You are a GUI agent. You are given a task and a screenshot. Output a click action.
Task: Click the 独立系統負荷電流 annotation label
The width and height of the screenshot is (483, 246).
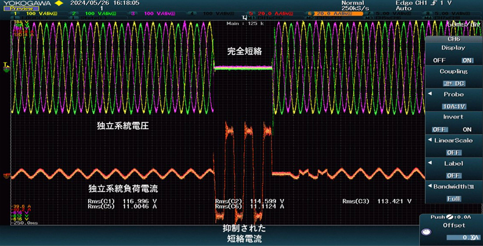click(x=123, y=188)
